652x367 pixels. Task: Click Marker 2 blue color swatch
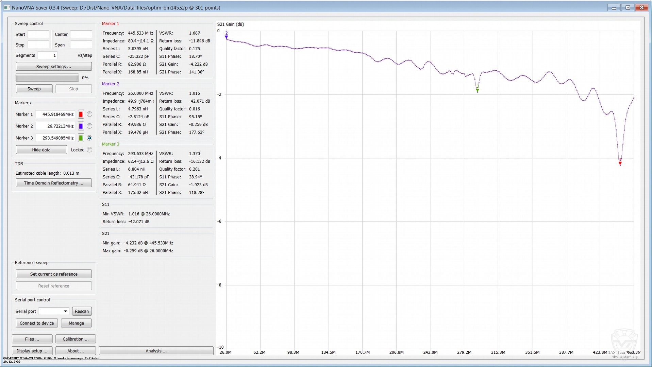tap(81, 126)
